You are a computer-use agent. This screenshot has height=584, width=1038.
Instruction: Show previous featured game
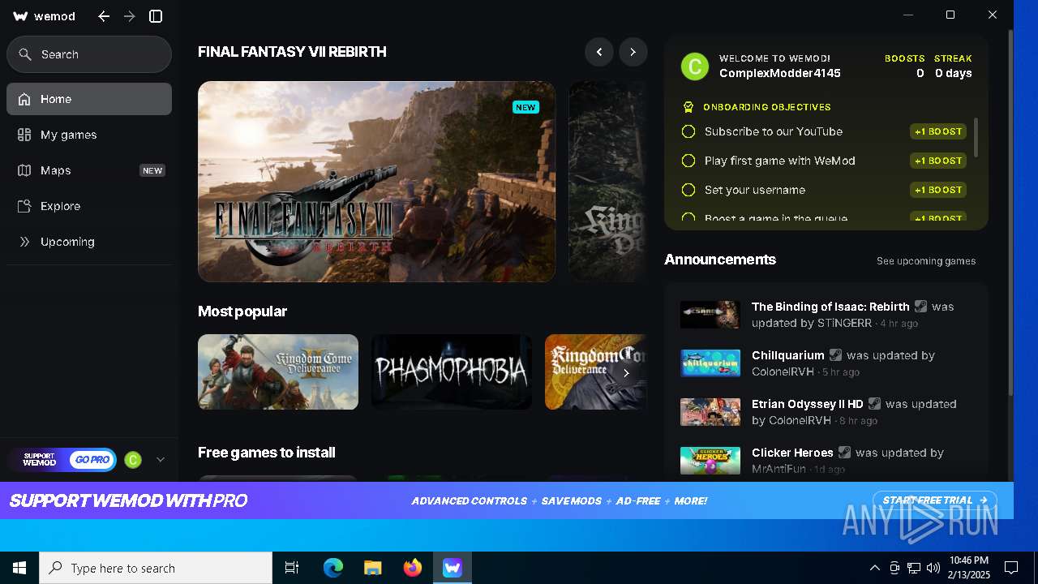[599, 52]
